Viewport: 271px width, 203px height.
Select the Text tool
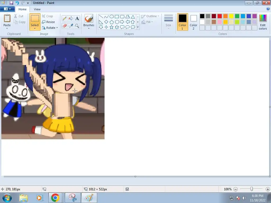click(x=77, y=18)
